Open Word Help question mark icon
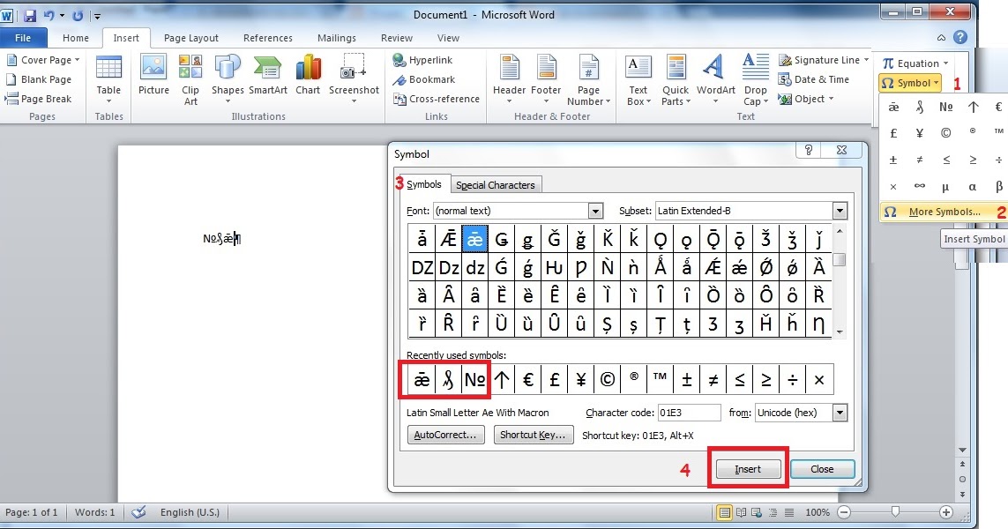 [960, 37]
